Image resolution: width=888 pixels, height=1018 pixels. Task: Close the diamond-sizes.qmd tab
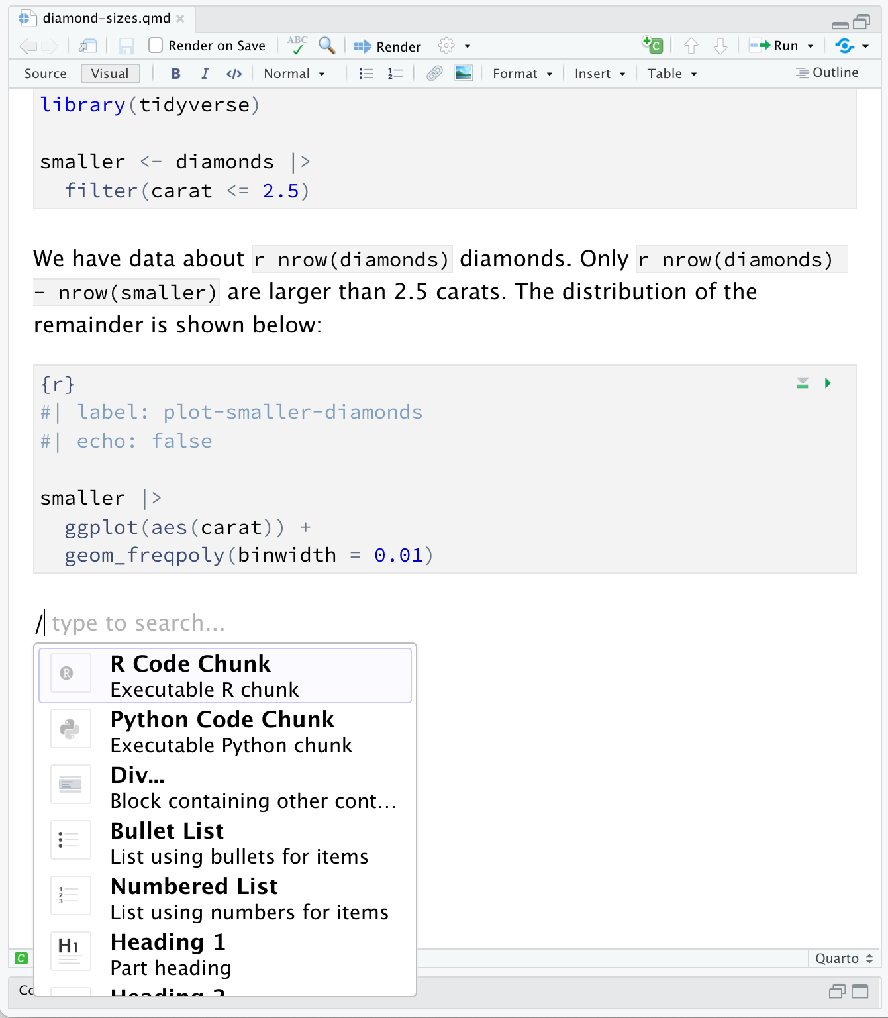(x=180, y=19)
